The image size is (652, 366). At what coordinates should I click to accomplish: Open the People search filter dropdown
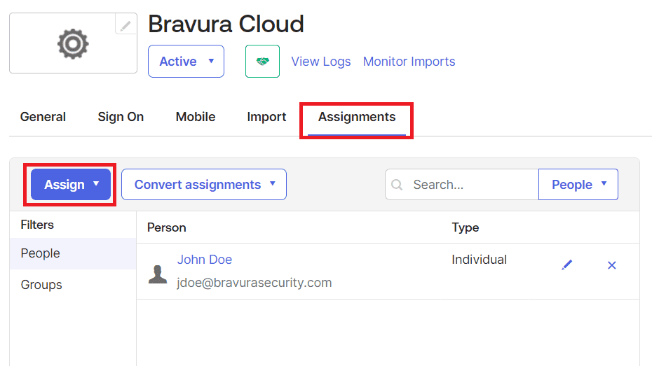pyautogui.click(x=578, y=185)
